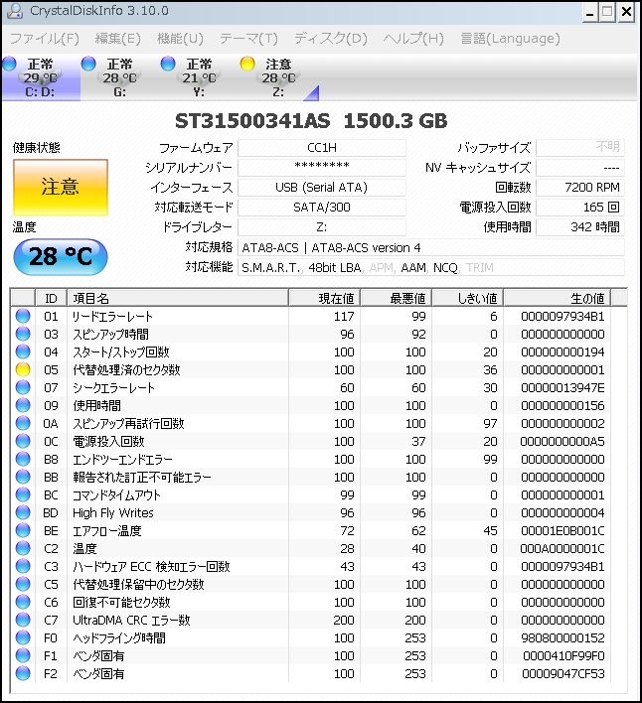Image resolution: width=642 pixels, height=703 pixels.
Task: Select the Z: disk tab
Action: click(278, 77)
